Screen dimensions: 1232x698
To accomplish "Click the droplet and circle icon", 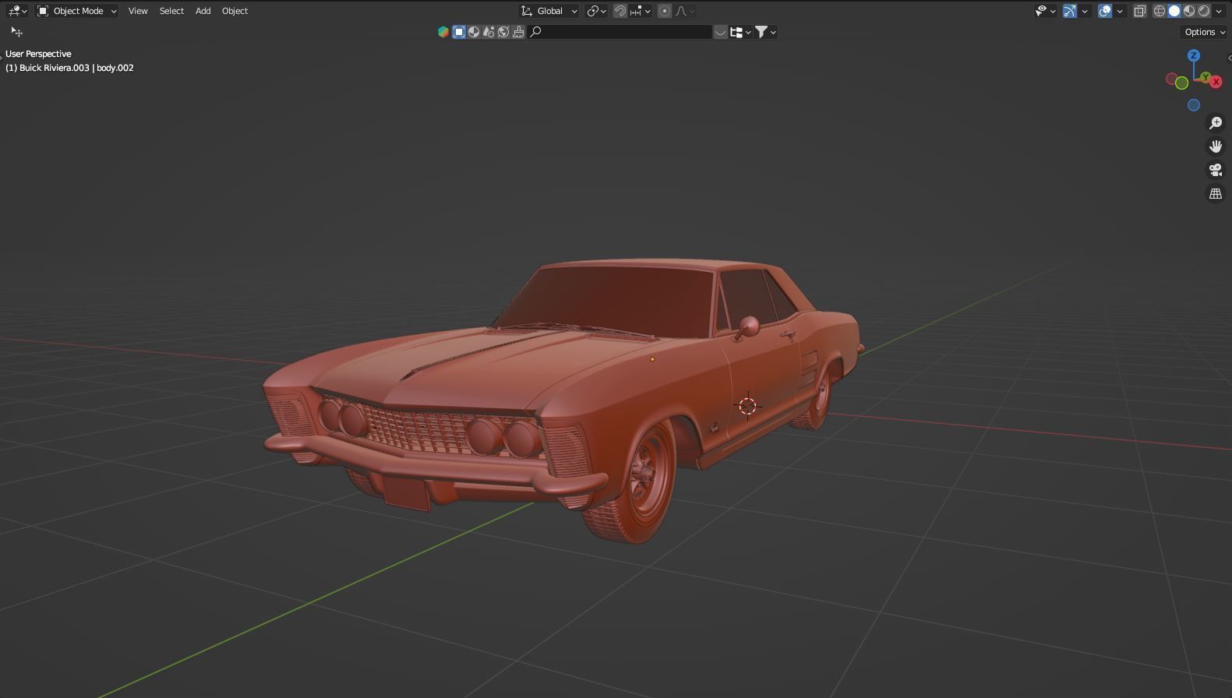I will click(x=489, y=32).
